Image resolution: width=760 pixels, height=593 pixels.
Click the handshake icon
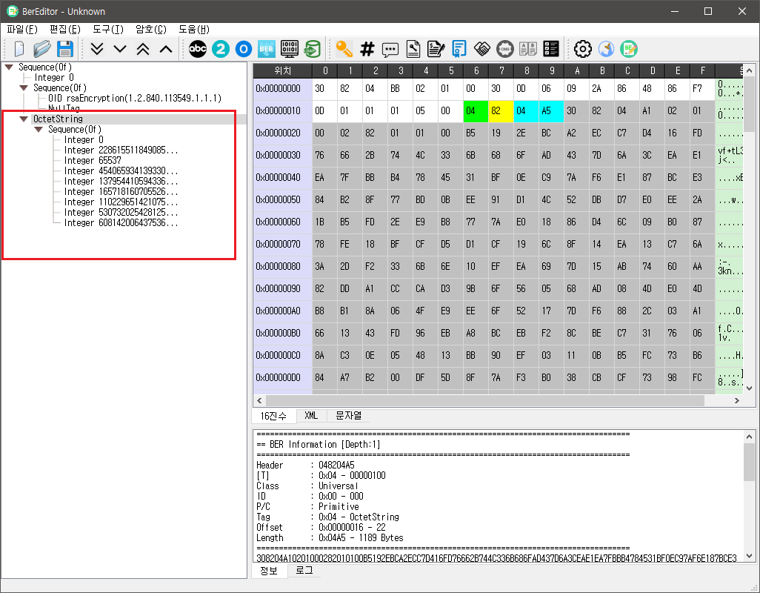(x=481, y=49)
